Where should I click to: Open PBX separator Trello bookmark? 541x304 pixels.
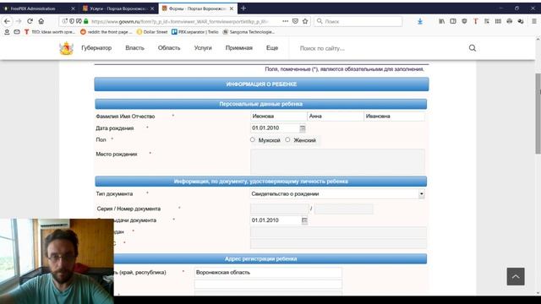click(195, 32)
